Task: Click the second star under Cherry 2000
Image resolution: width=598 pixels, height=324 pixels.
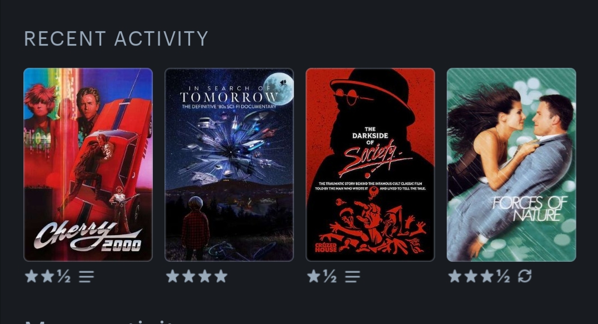Action: (48, 276)
